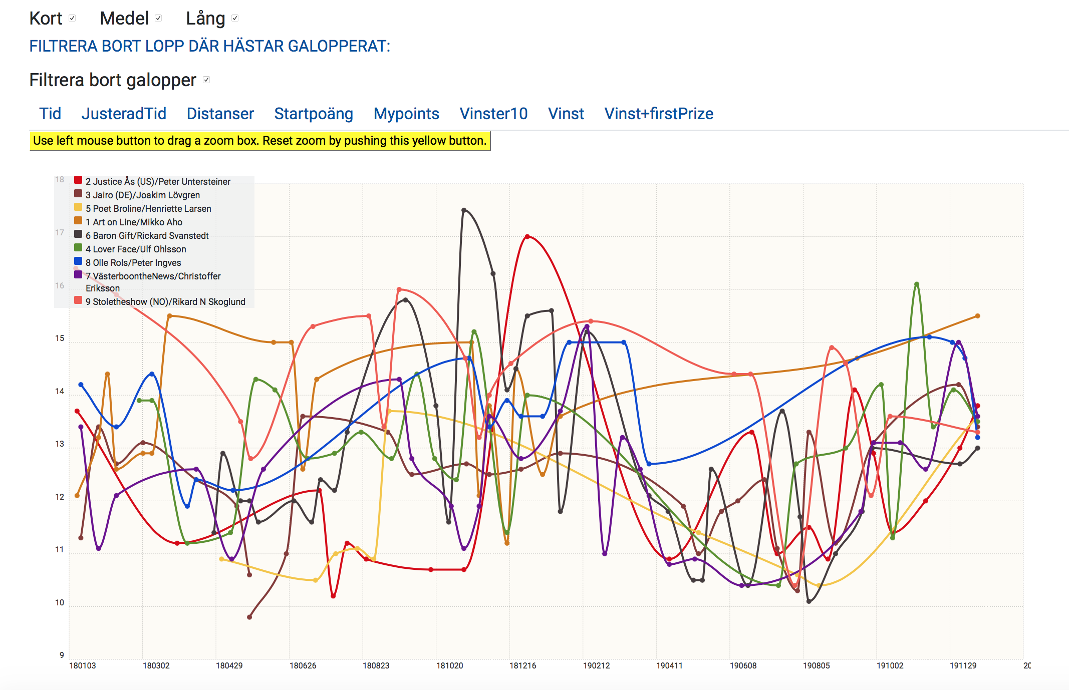Click the yellow reset zoom button
This screenshot has width=1069, height=690.
[260, 141]
